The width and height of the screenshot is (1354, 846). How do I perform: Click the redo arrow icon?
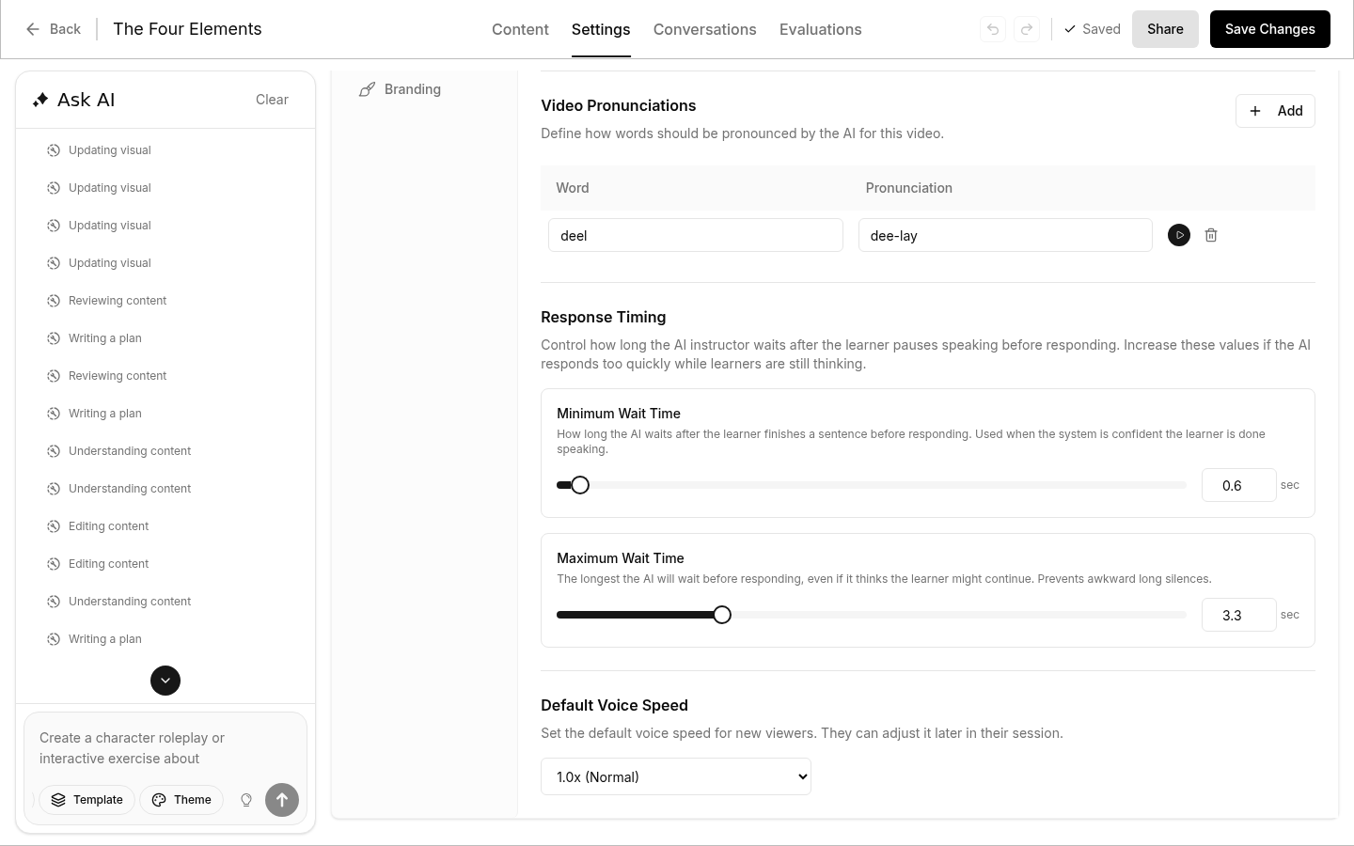1027,29
